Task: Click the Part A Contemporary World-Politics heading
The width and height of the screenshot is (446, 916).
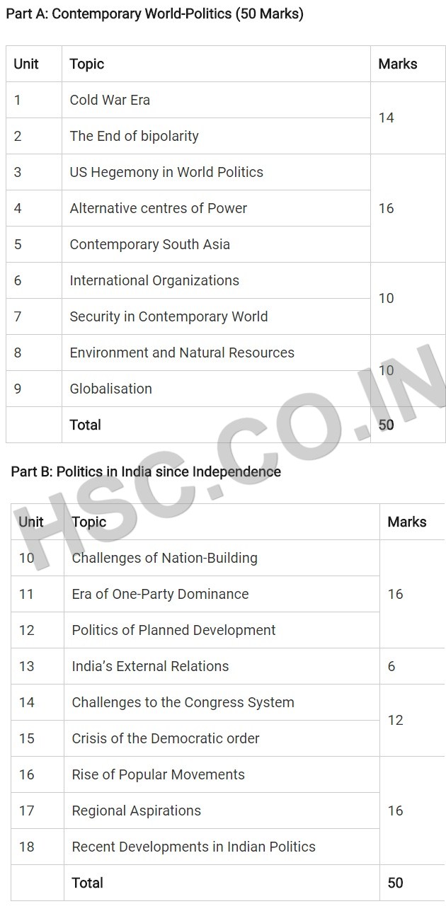Action: click(154, 13)
